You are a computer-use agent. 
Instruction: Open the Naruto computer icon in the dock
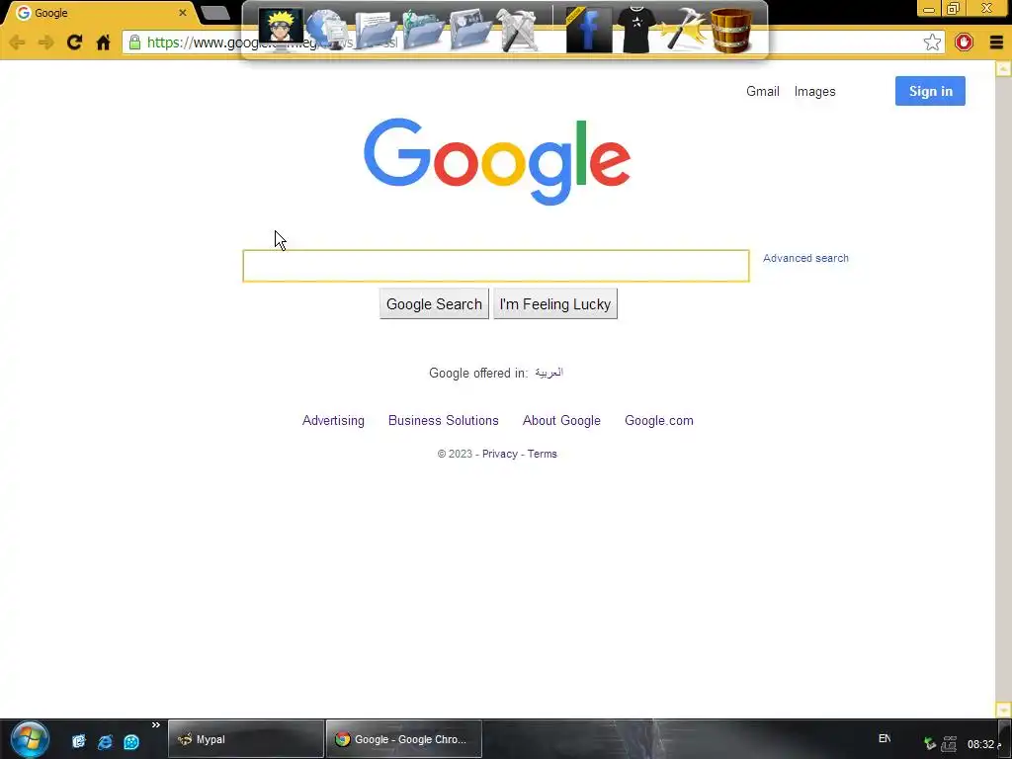[x=281, y=29]
